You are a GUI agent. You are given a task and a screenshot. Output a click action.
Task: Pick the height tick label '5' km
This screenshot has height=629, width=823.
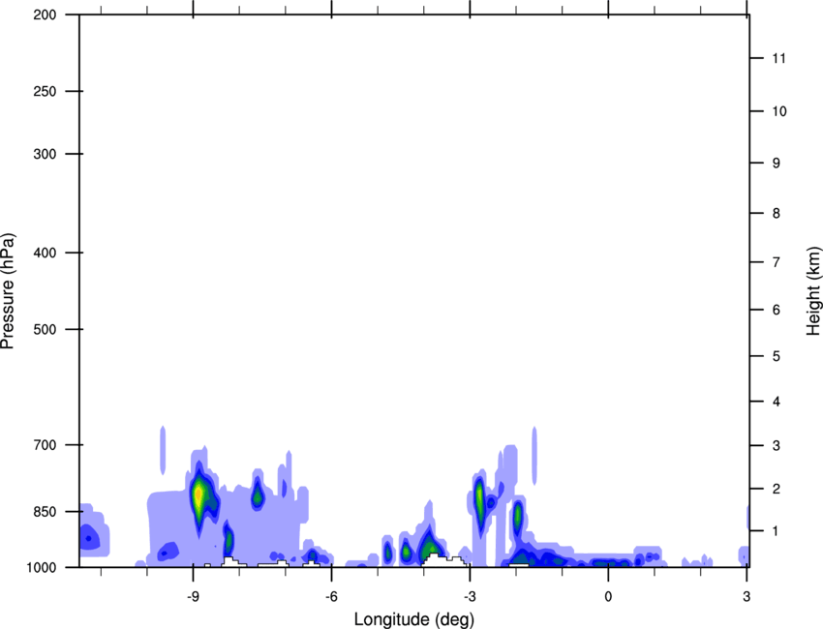pyautogui.click(x=776, y=356)
